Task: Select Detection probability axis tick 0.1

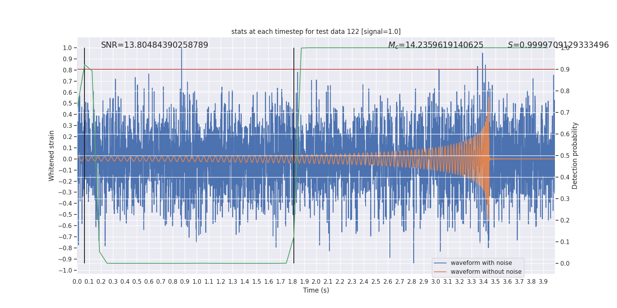Action: pyautogui.click(x=565, y=242)
